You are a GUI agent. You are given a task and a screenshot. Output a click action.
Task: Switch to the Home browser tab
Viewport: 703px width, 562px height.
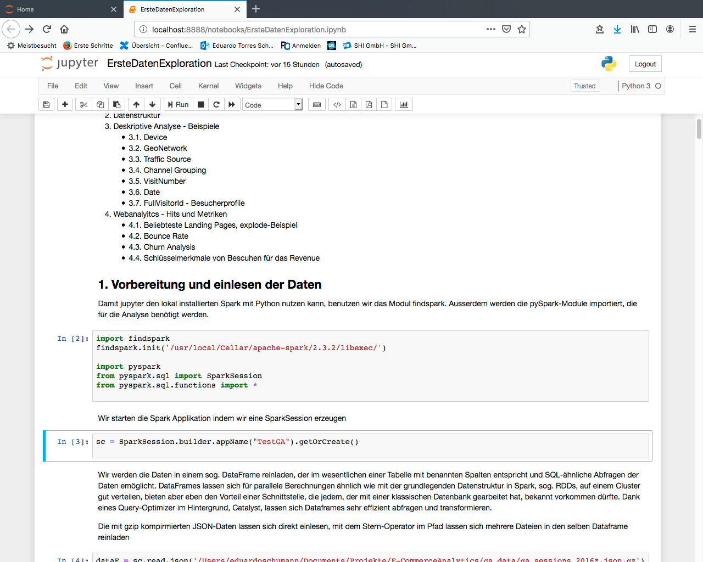[60, 9]
